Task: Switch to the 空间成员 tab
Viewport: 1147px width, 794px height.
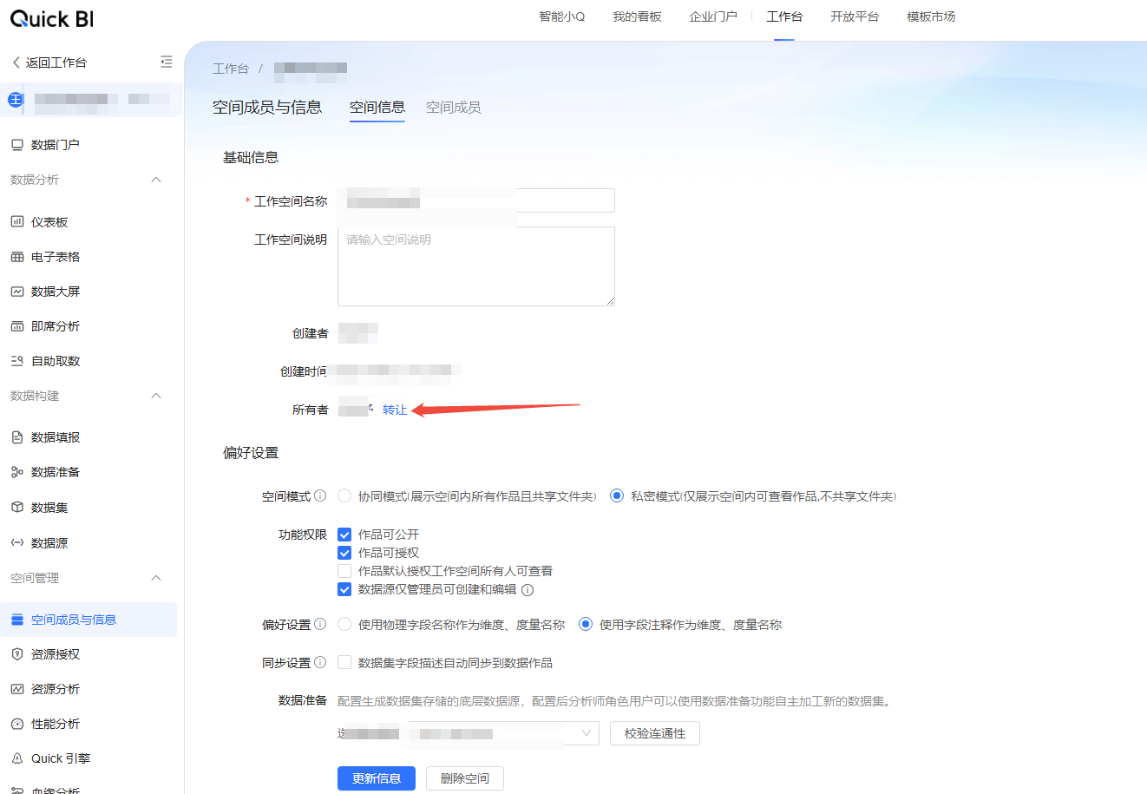Action: pyautogui.click(x=453, y=108)
